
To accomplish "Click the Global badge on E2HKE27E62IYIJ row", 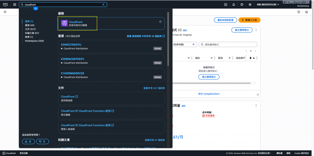I will (158, 49).
